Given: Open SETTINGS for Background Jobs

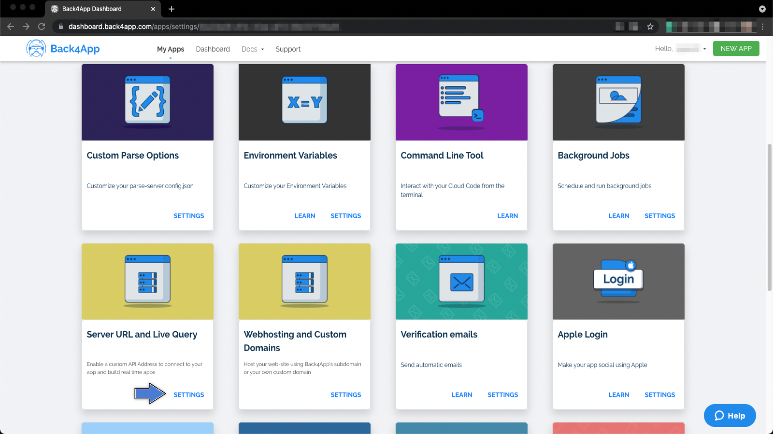Looking at the screenshot, I should (x=660, y=216).
